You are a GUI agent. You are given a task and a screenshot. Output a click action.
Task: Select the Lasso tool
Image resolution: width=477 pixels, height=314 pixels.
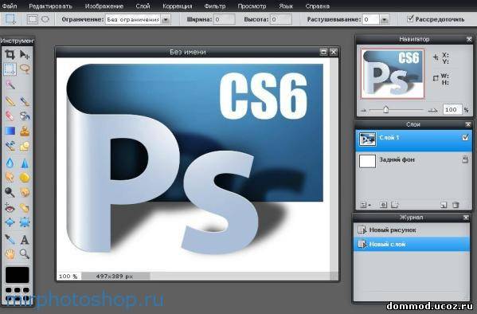pos(25,69)
